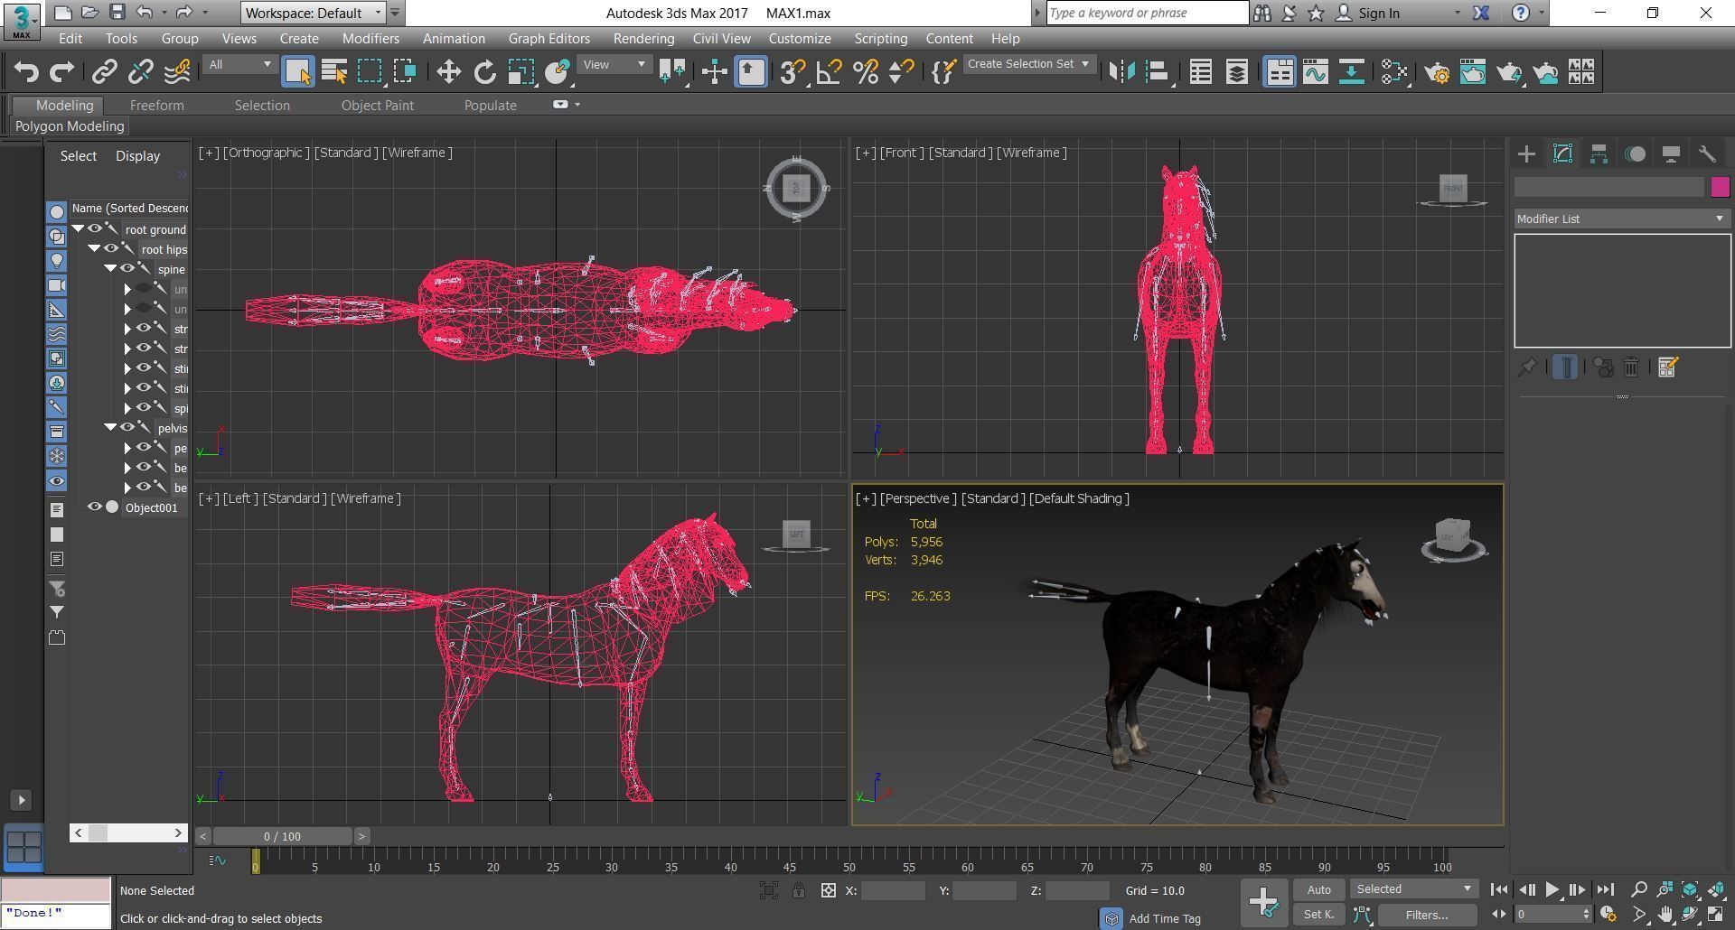Click Pin Stack icon

click(x=1527, y=367)
